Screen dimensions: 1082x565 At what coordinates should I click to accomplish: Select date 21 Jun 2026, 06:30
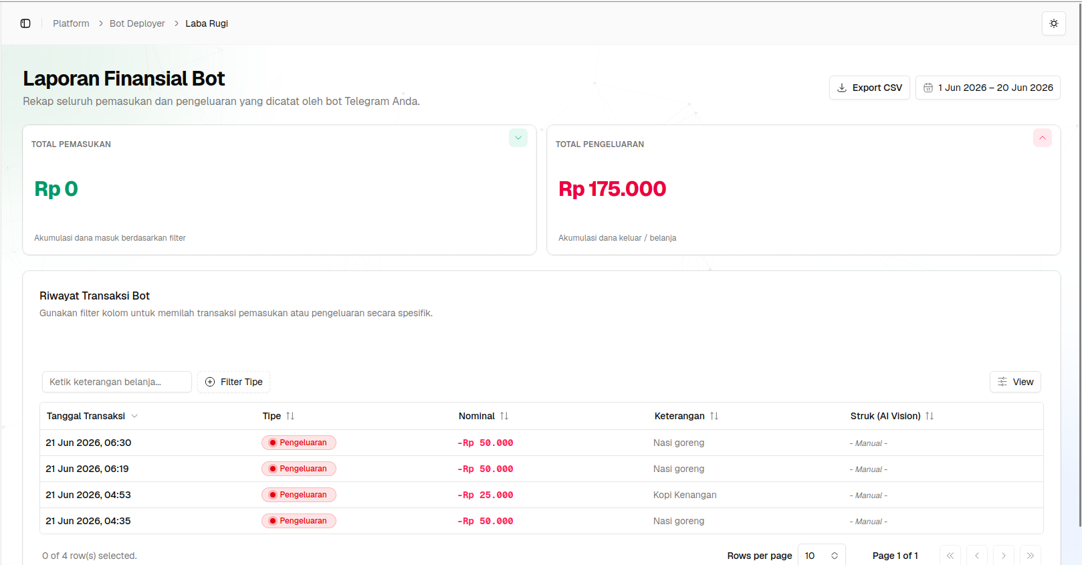[x=88, y=443]
